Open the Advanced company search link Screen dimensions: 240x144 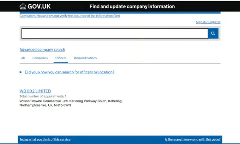click(x=42, y=50)
